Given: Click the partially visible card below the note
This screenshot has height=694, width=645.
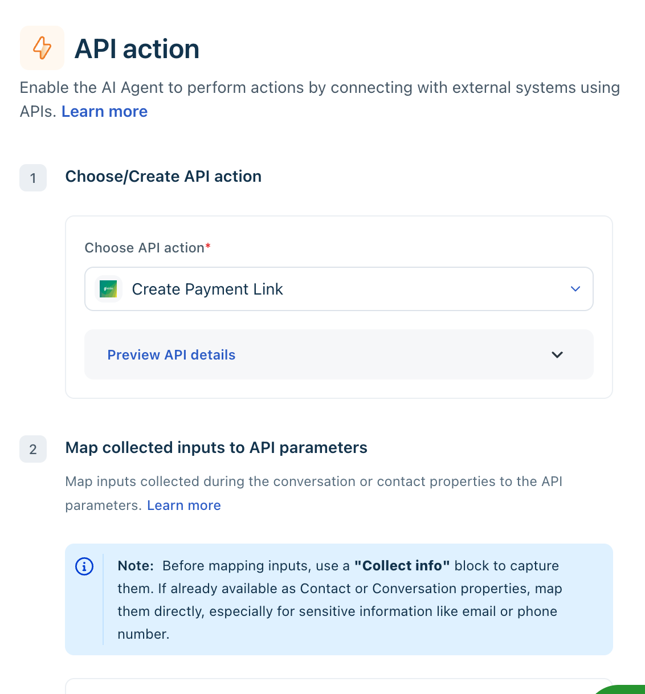Looking at the screenshot, I should 339,686.
